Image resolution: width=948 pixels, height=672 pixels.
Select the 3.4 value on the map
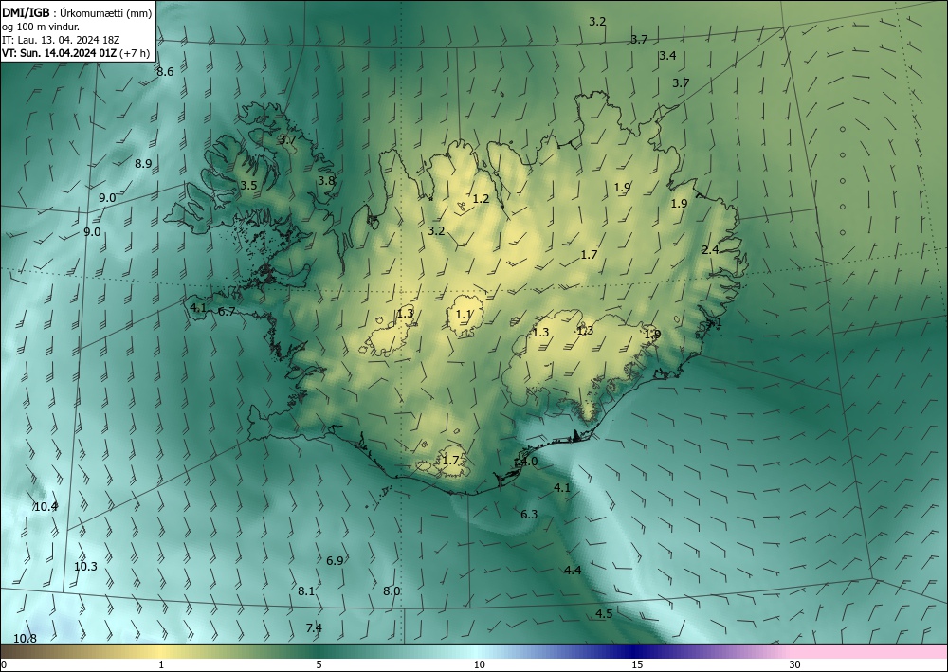click(x=667, y=56)
